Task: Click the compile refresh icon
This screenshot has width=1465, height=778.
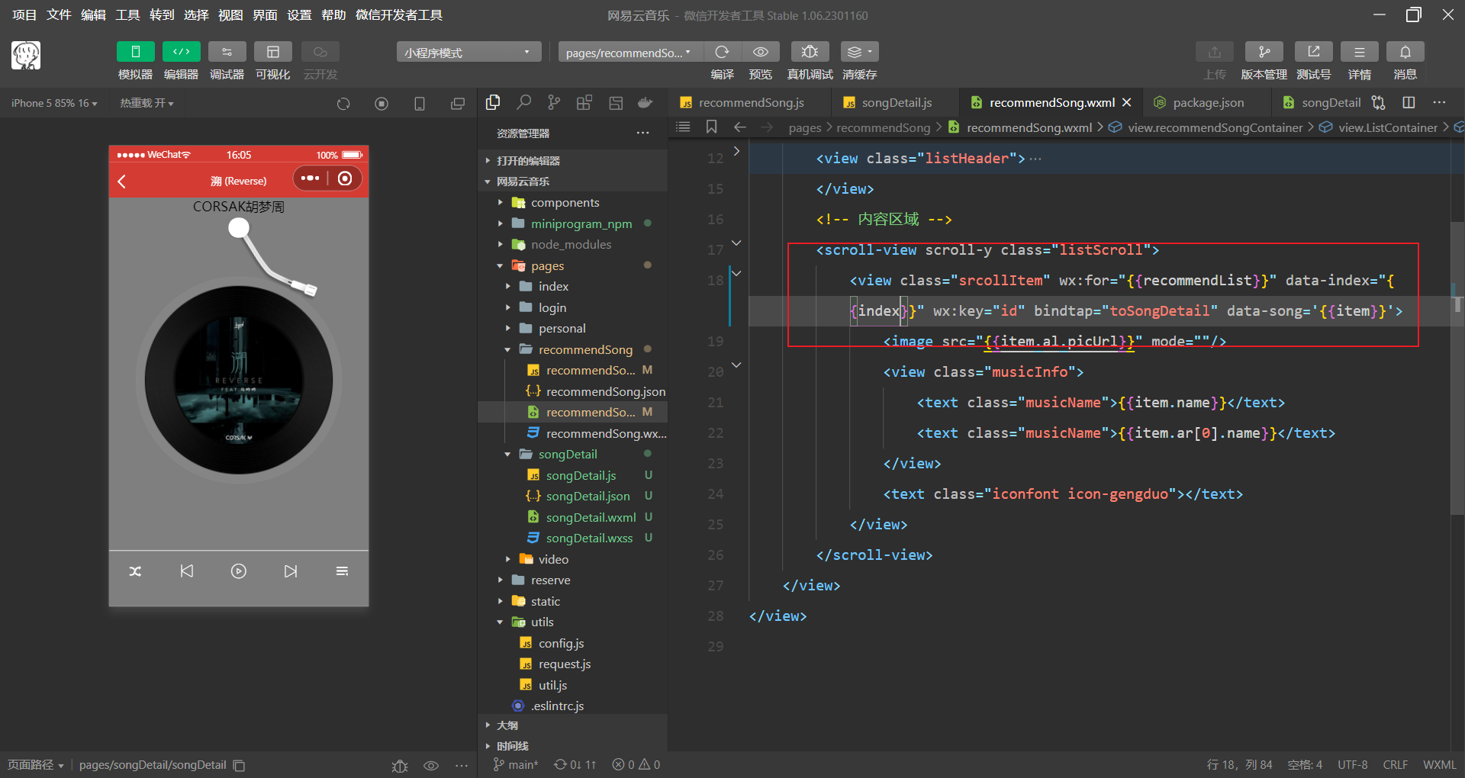Action: coord(722,52)
